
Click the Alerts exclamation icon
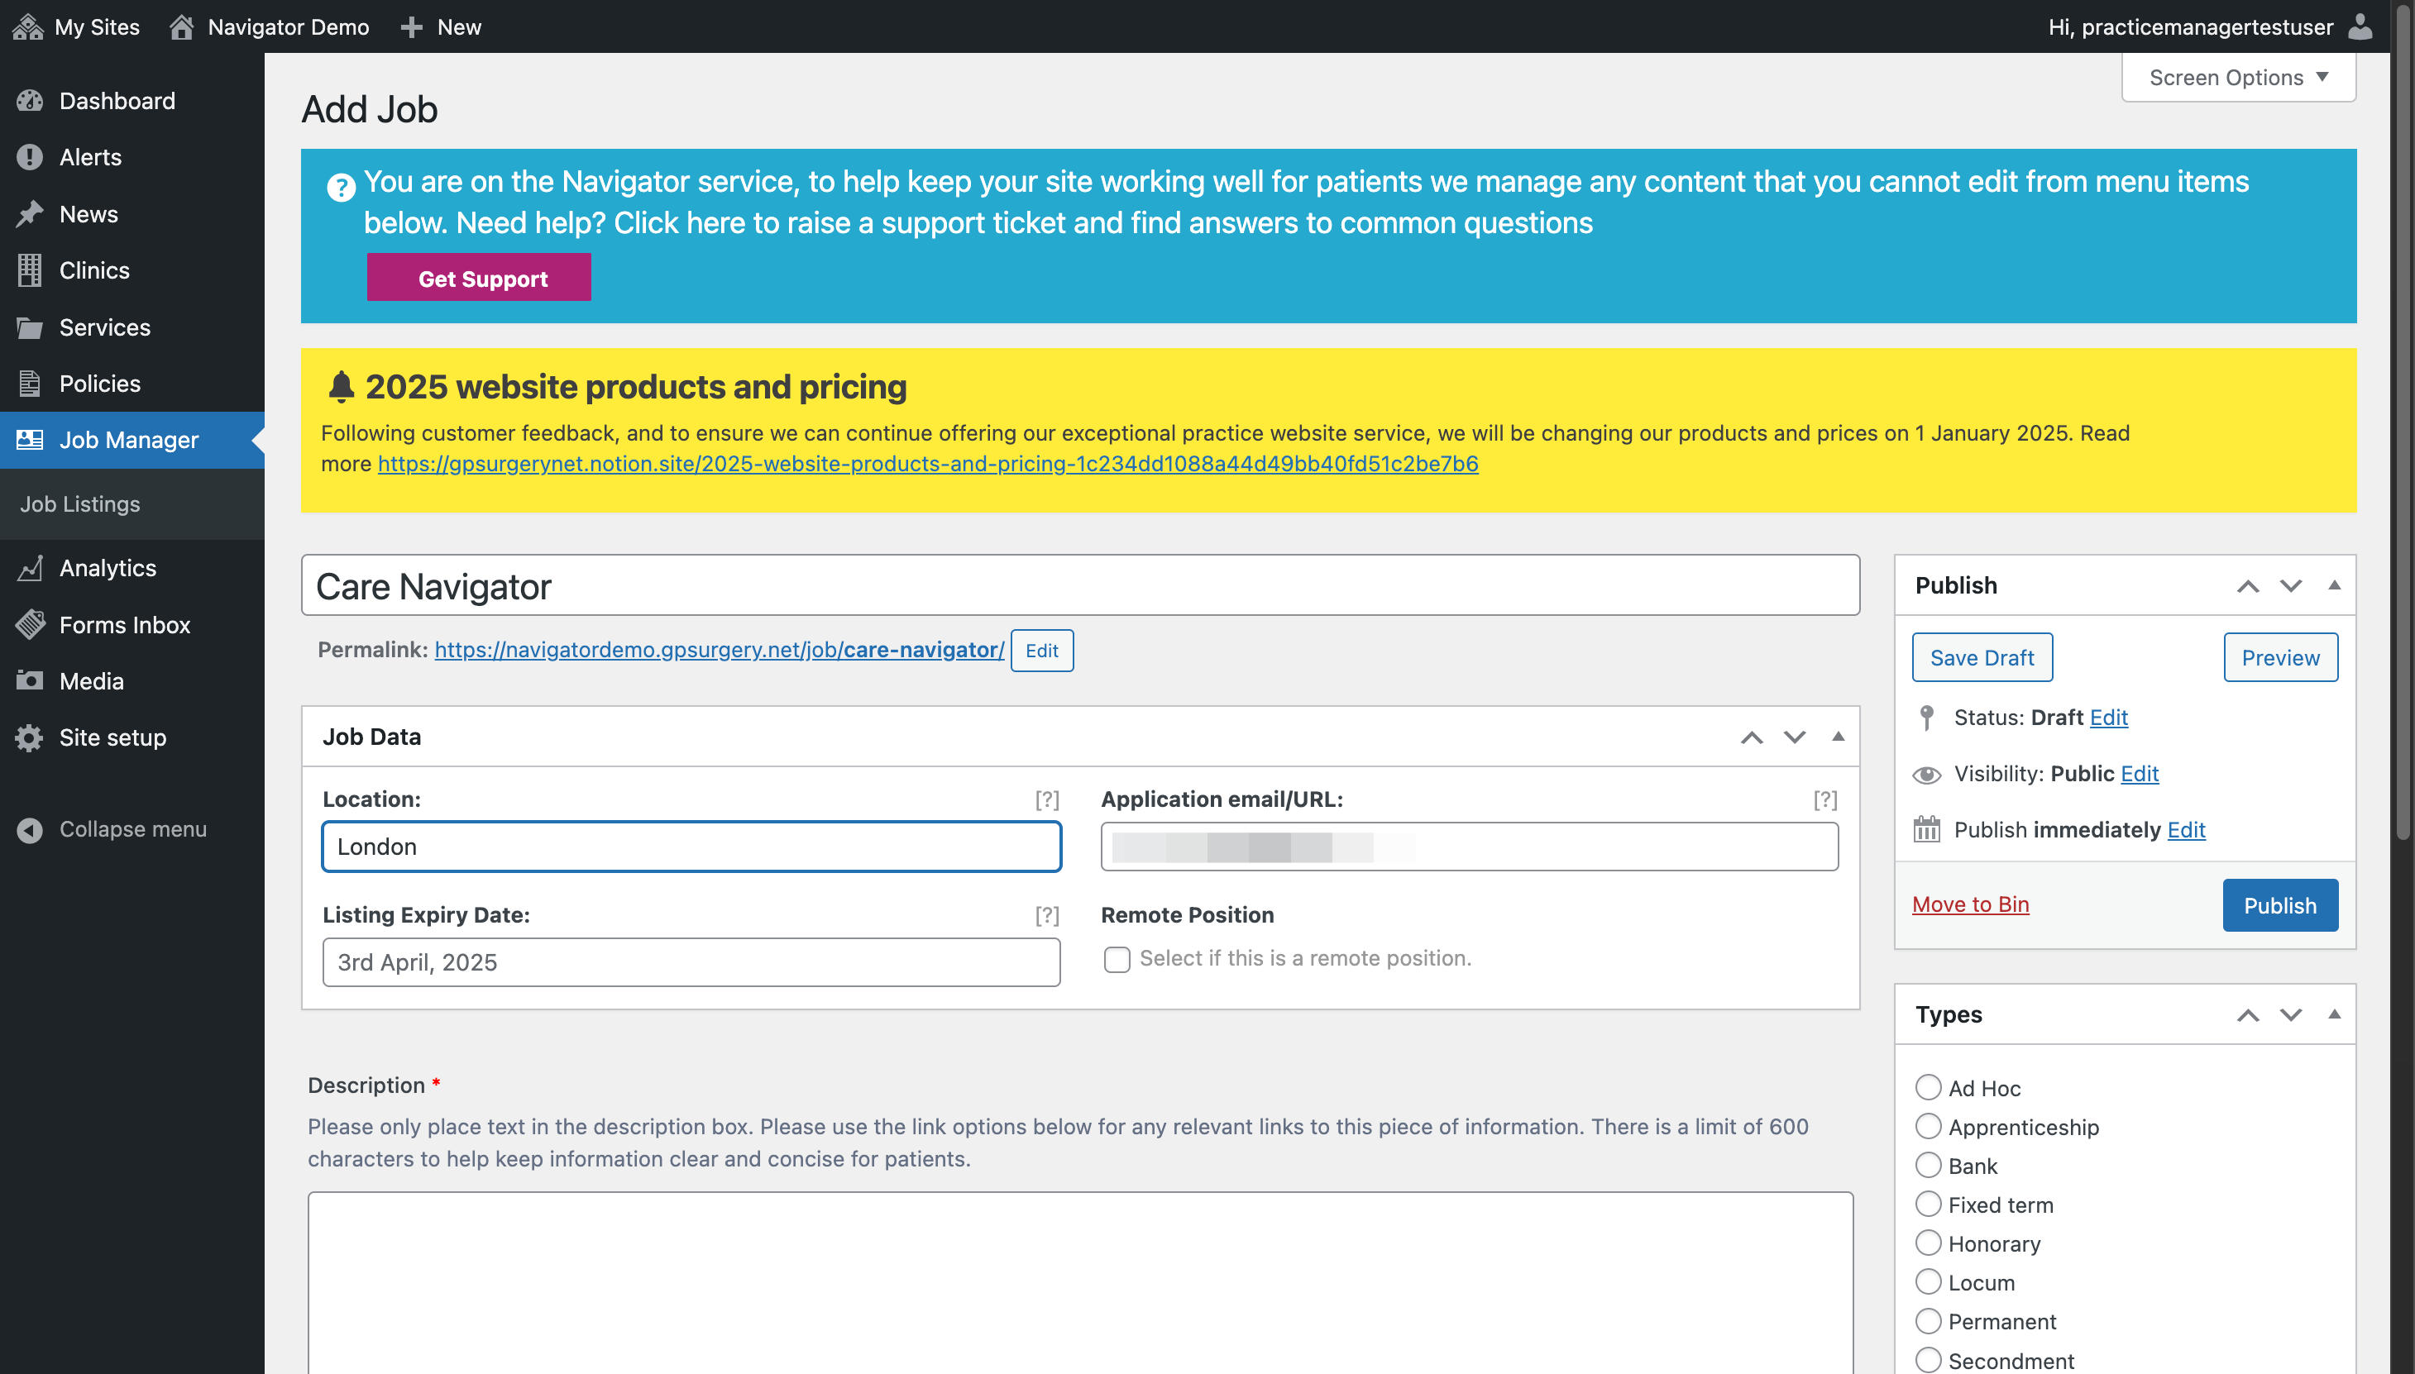29,158
